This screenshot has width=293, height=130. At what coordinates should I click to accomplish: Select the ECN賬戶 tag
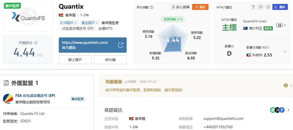68,23
